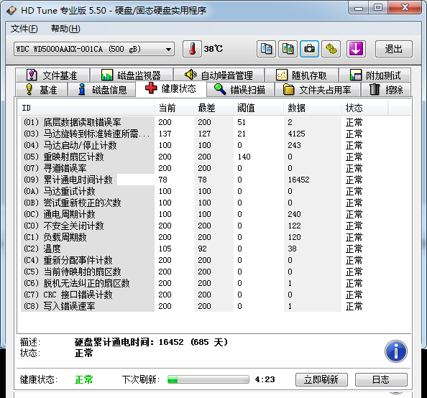Click the green 正常 health status text
The width and height of the screenshot is (427, 398).
83,379
